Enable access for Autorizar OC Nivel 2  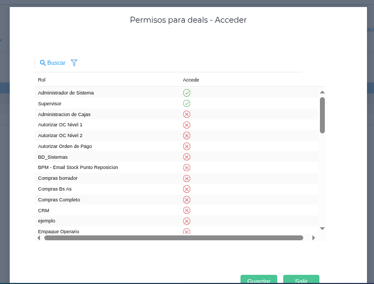coord(186,136)
